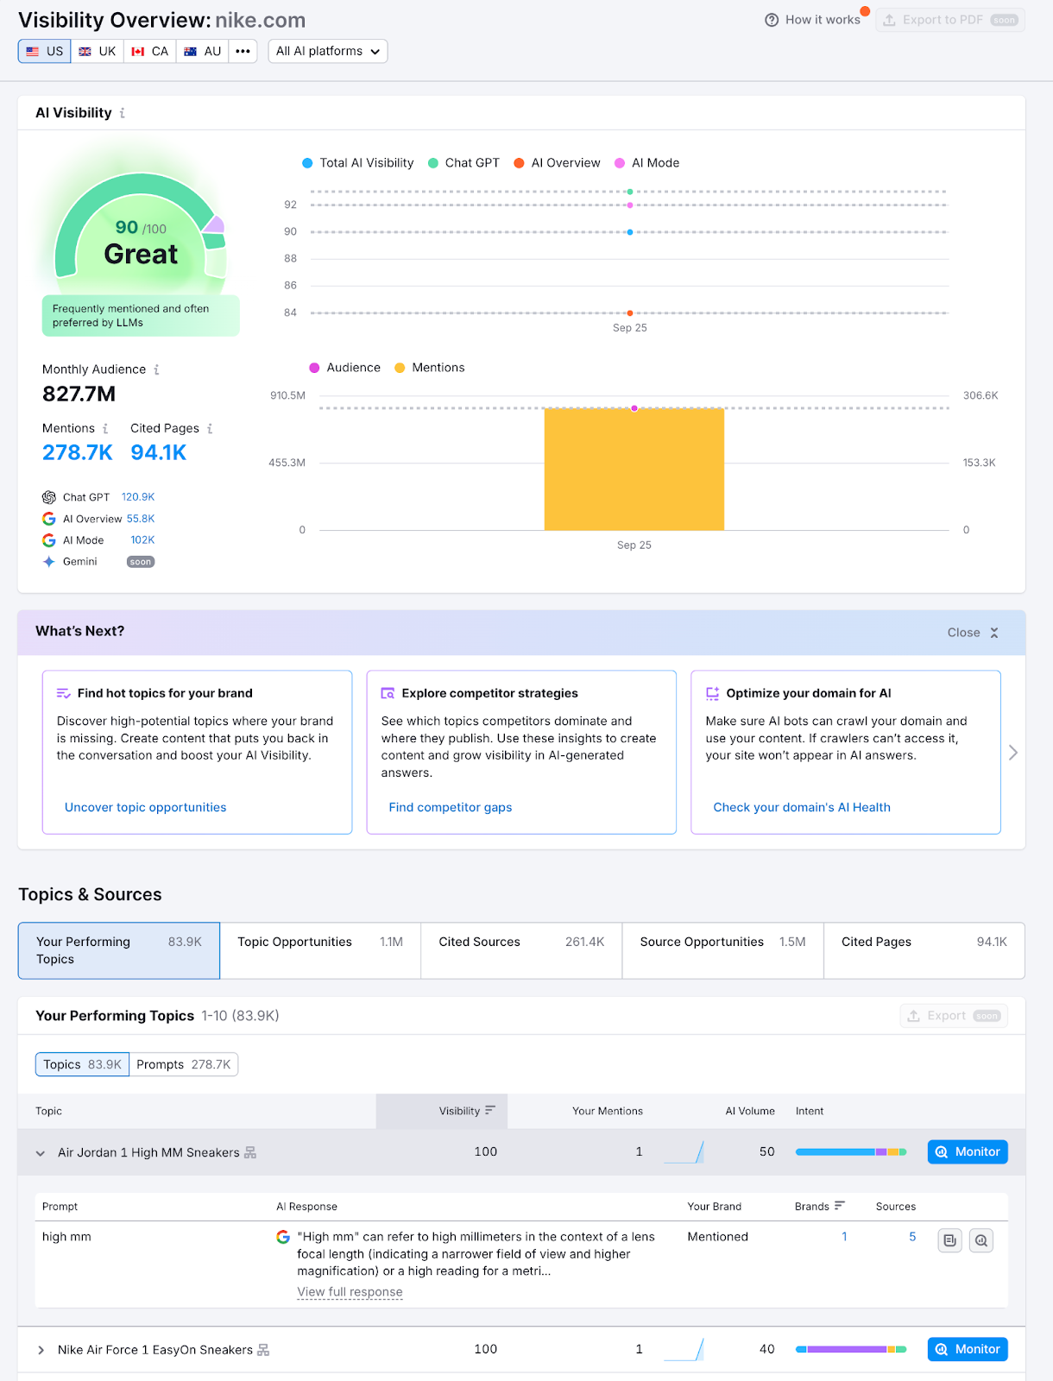The image size is (1053, 1381).
Task: Open the Cited Sources tab
Action: click(x=521, y=950)
